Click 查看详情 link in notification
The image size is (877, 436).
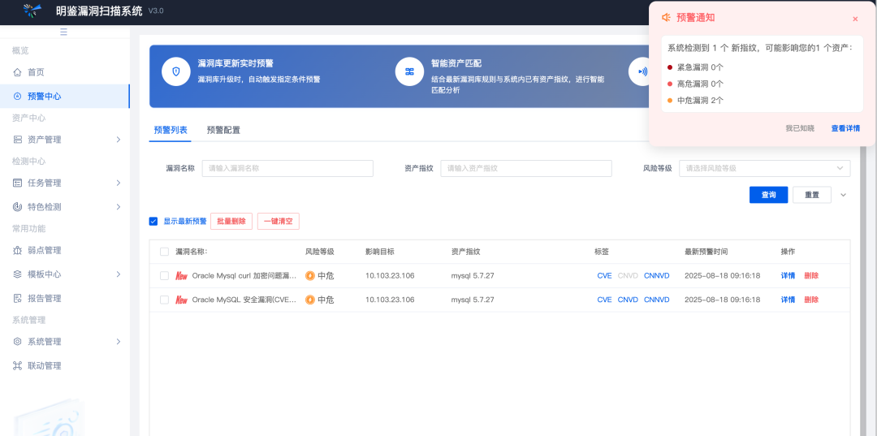tap(845, 128)
